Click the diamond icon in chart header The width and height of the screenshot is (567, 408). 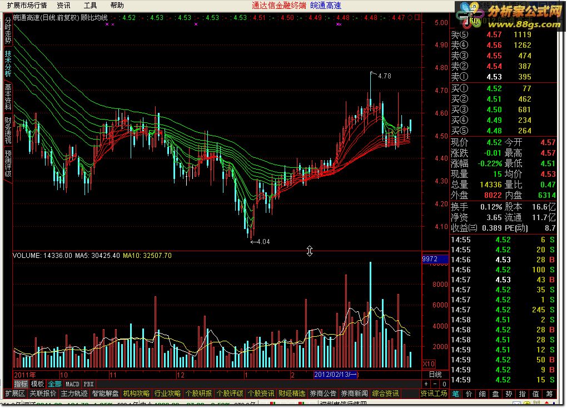410,17
